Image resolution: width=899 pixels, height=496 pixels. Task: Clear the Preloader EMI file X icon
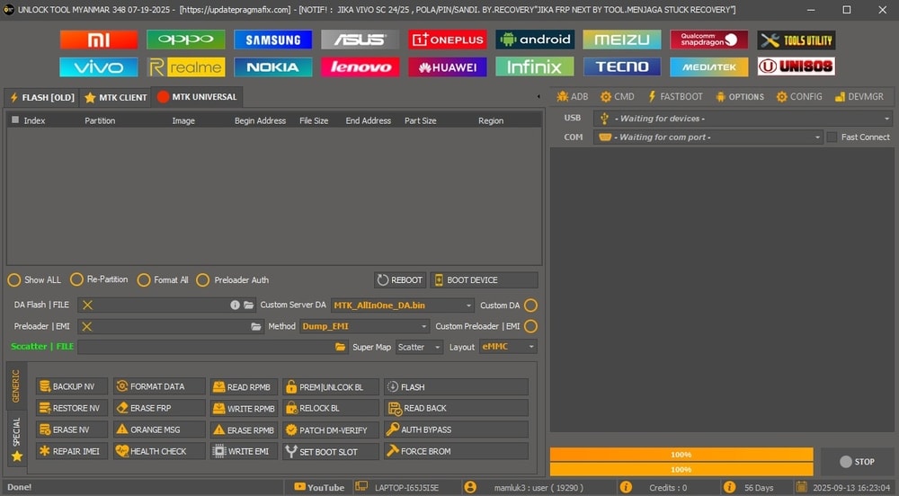point(87,326)
